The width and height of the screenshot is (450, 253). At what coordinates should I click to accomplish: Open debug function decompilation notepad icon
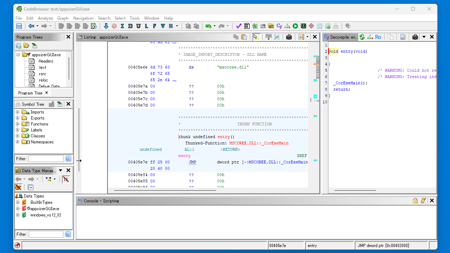tap(403, 37)
